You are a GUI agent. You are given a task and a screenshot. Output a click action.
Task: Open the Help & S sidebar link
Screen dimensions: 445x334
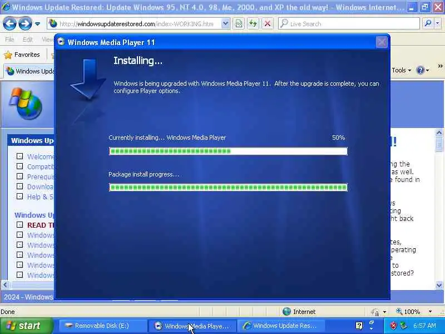pyautogui.click(x=40, y=197)
